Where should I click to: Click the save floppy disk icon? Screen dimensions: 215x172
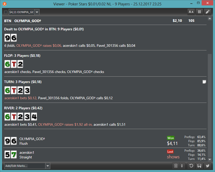click(x=199, y=166)
